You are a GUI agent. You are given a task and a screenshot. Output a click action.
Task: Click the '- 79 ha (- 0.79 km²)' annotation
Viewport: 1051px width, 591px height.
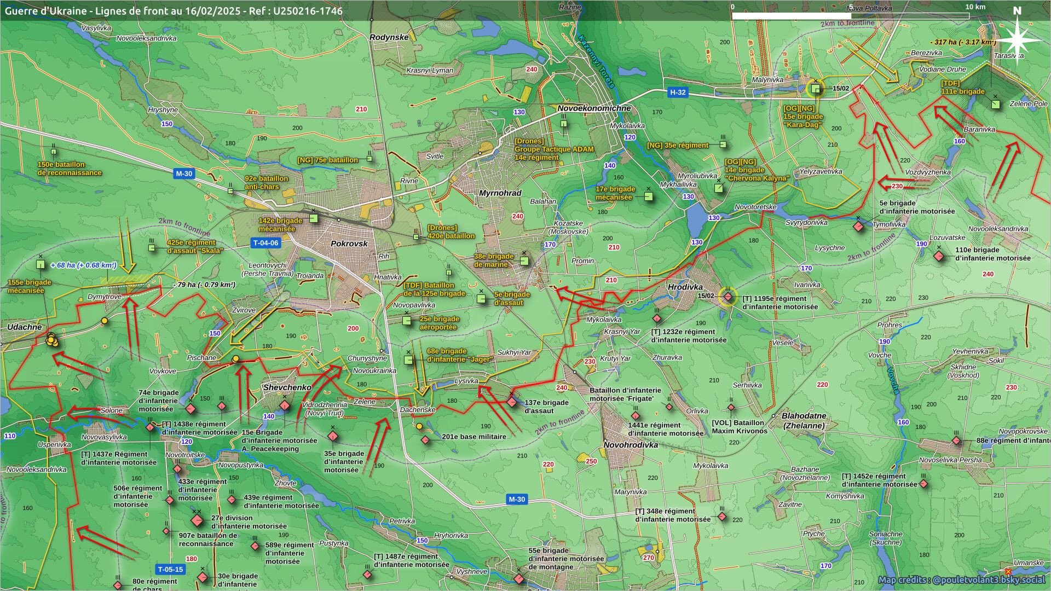(x=204, y=285)
